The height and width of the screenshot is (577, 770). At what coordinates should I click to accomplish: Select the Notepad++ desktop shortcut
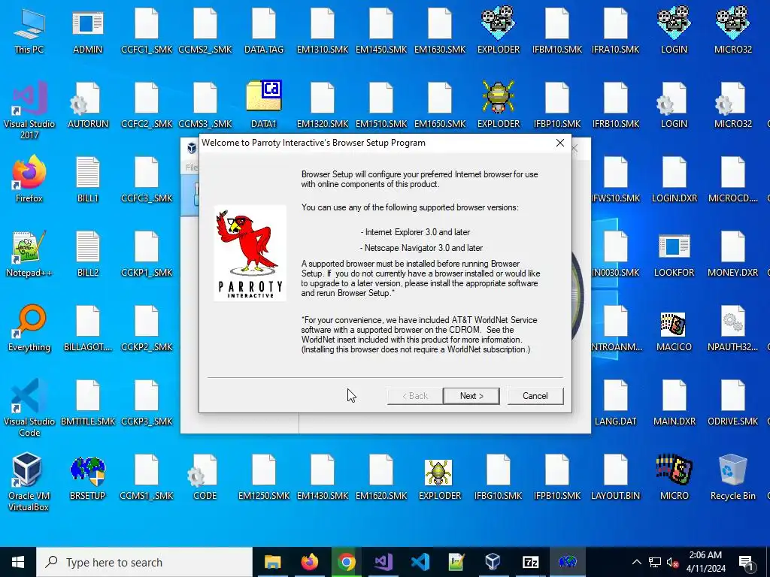point(29,254)
